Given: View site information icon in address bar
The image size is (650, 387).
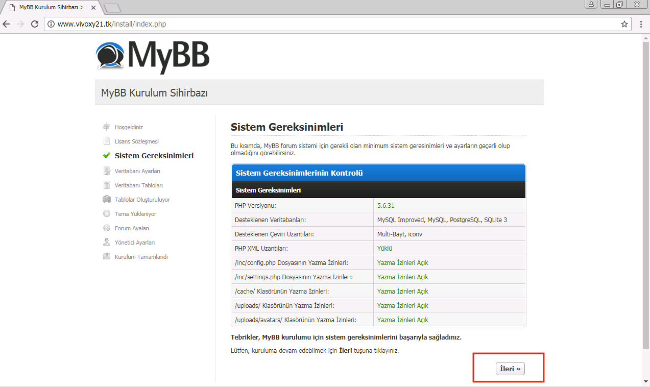Looking at the screenshot, I should point(51,24).
